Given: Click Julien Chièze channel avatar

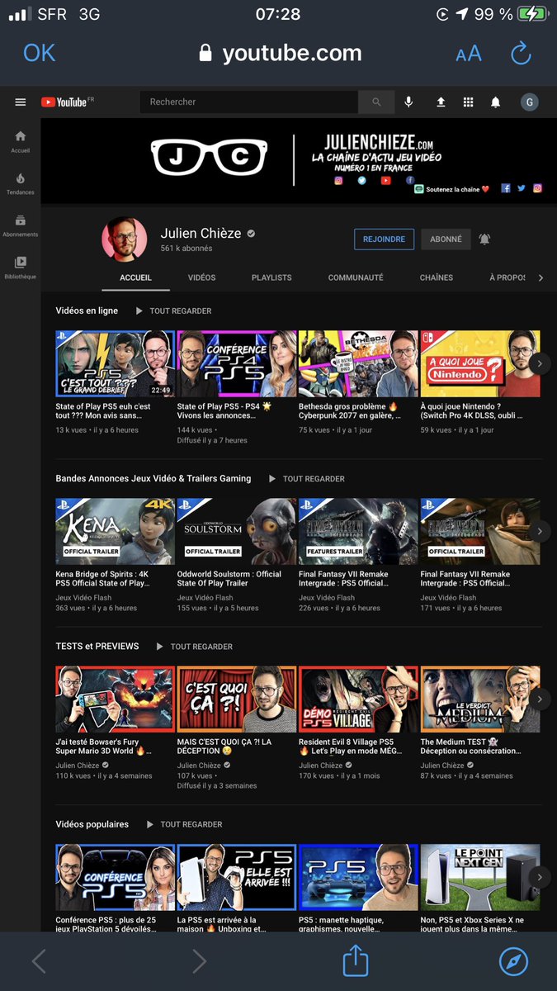Looking at the screenshot, I should (125, 240).
